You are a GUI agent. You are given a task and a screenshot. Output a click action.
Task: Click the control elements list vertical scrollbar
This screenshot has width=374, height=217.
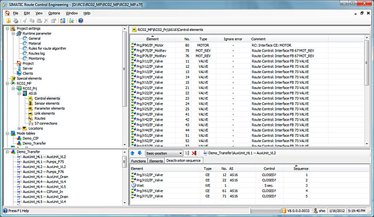(366, 91)
